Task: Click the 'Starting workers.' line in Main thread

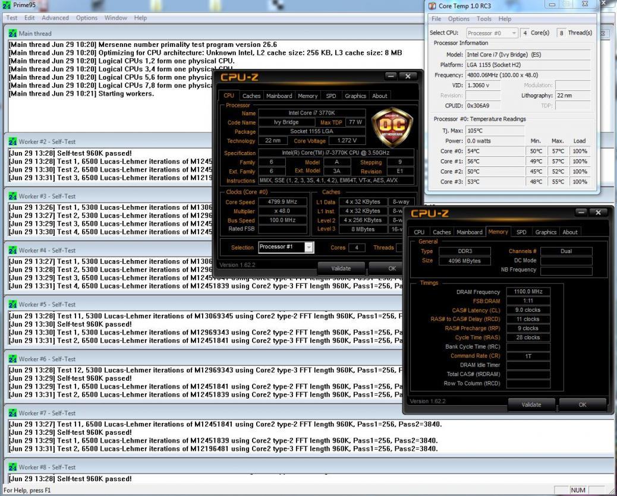Action: 81,94
